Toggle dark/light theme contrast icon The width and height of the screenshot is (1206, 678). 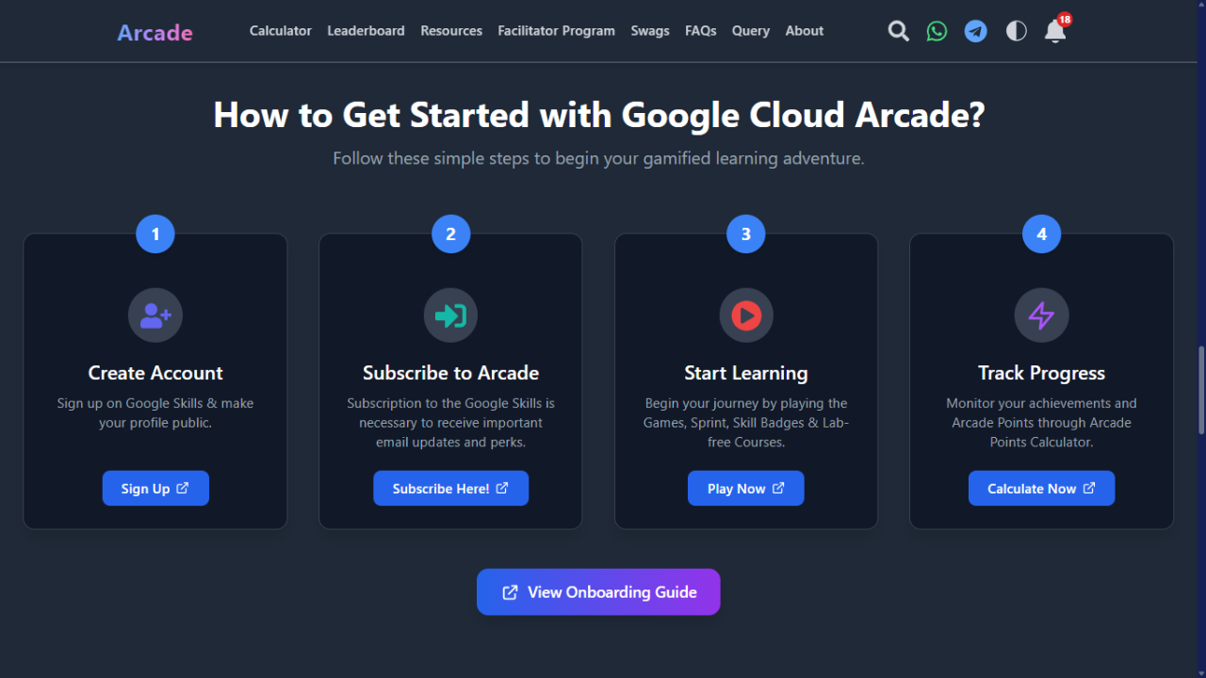(x=1016, y=31)
